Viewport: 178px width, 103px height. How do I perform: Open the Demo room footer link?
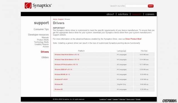coord(130,99)
